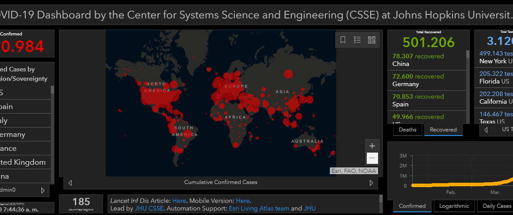
Task: Select the Confirmed chart tab
Action: pos(412,206)
